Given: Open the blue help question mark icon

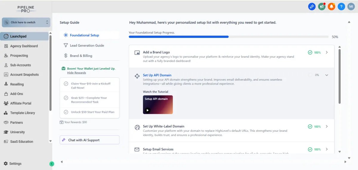Looking at the screenshot, I should (341, 6).
